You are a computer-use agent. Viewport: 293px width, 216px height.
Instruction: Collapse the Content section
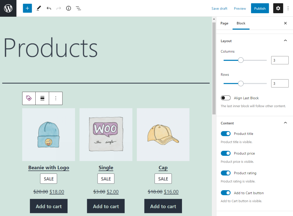(x=285, y=123)
